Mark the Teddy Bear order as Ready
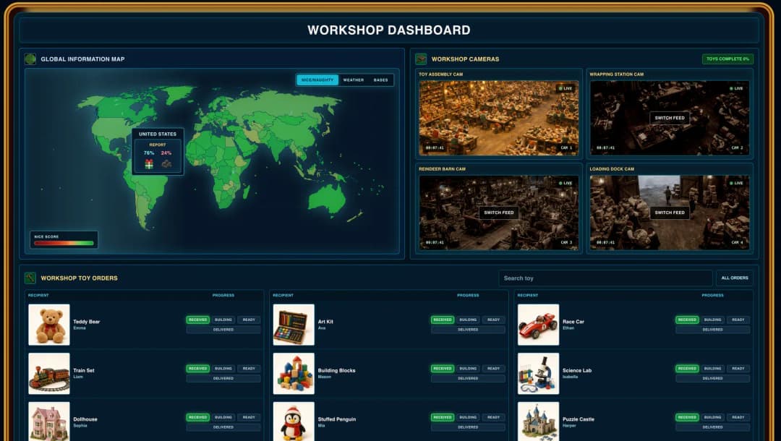The height and width of the screenshot is (441, 781). tap(249, 320)
